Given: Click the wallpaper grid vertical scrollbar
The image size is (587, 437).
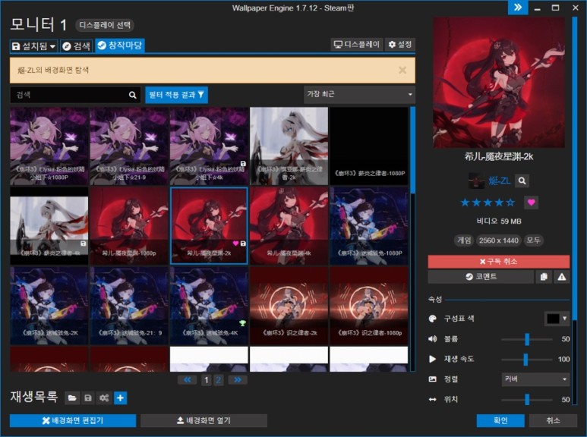Looking at the screenshot, I should pyautogui.click(x=412, y=240).
